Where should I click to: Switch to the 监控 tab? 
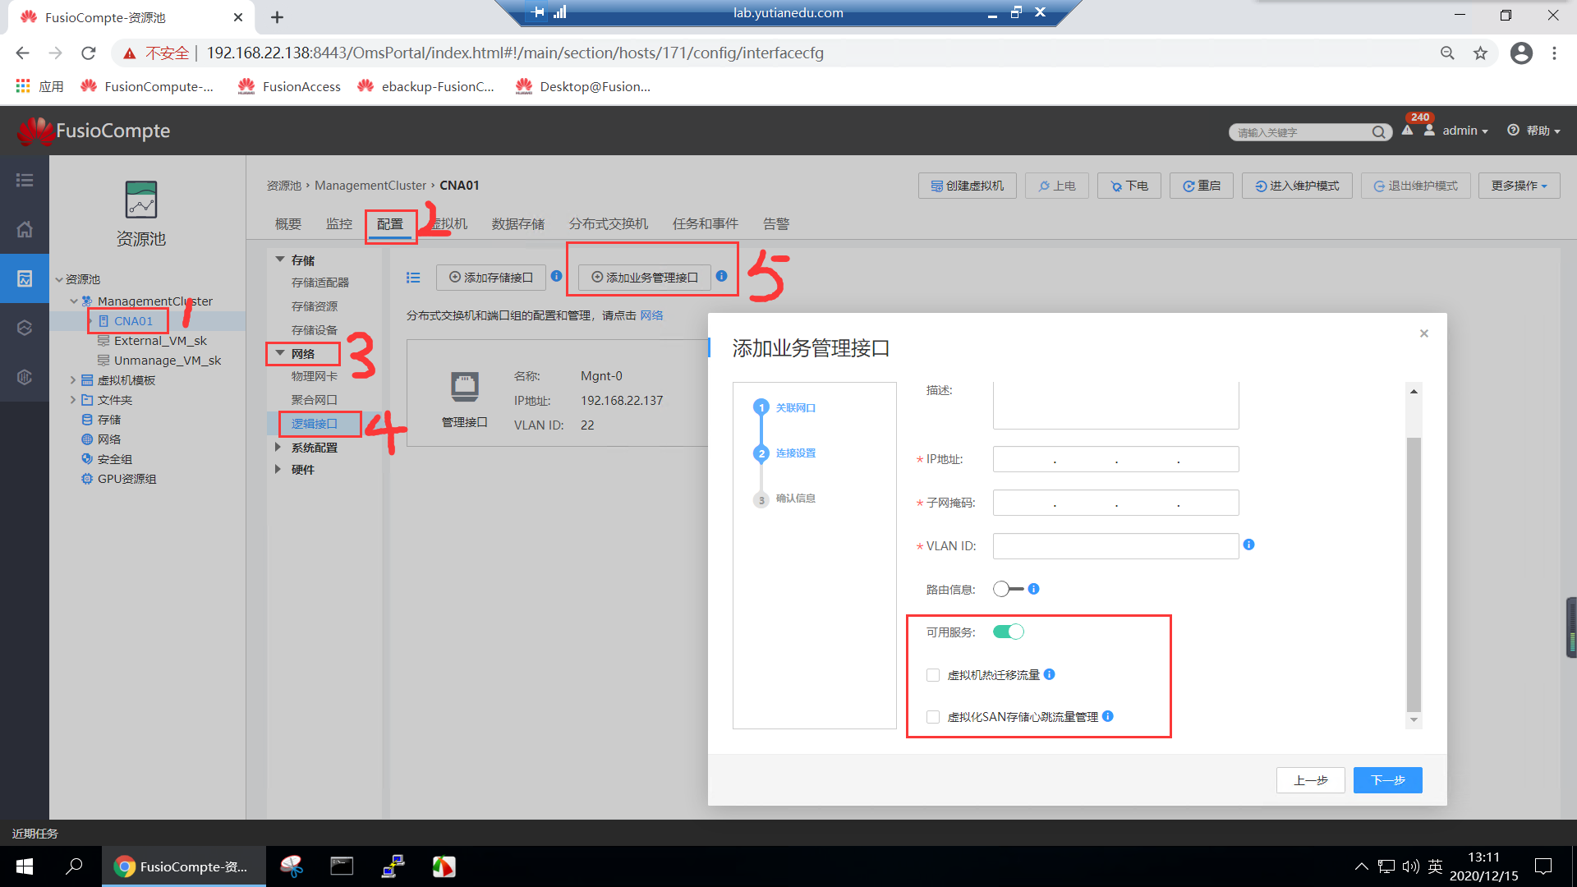click(338, 223)
